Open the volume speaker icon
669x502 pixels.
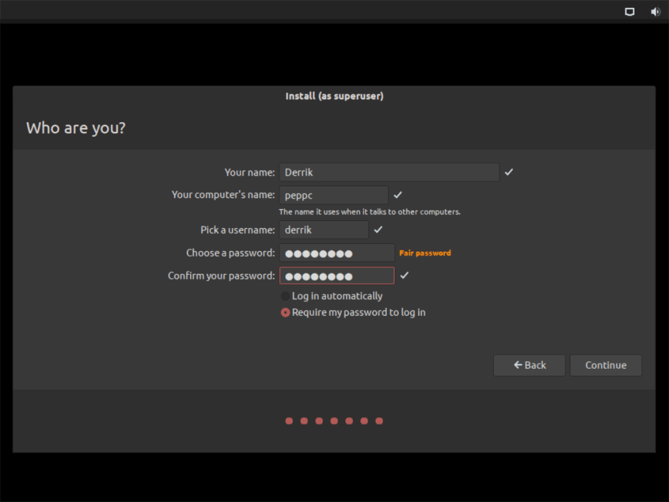click(655, 12)
